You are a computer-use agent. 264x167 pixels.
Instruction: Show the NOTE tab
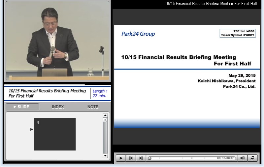tap(93, 107)
